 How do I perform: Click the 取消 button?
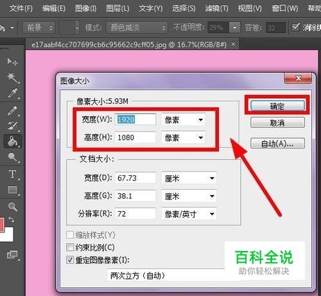coord(277,123)
